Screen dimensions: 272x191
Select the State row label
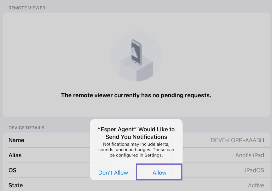[16, 185]
